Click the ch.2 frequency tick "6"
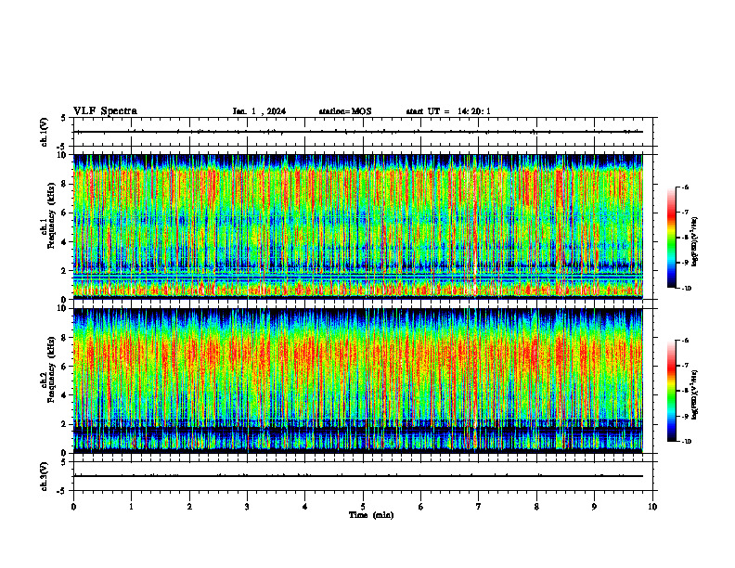The height and width of the screenshot is (568, 735). 64,367
